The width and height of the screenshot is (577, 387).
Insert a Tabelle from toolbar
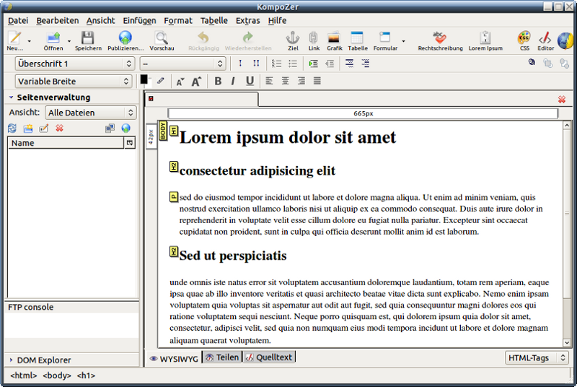[357, 40]
